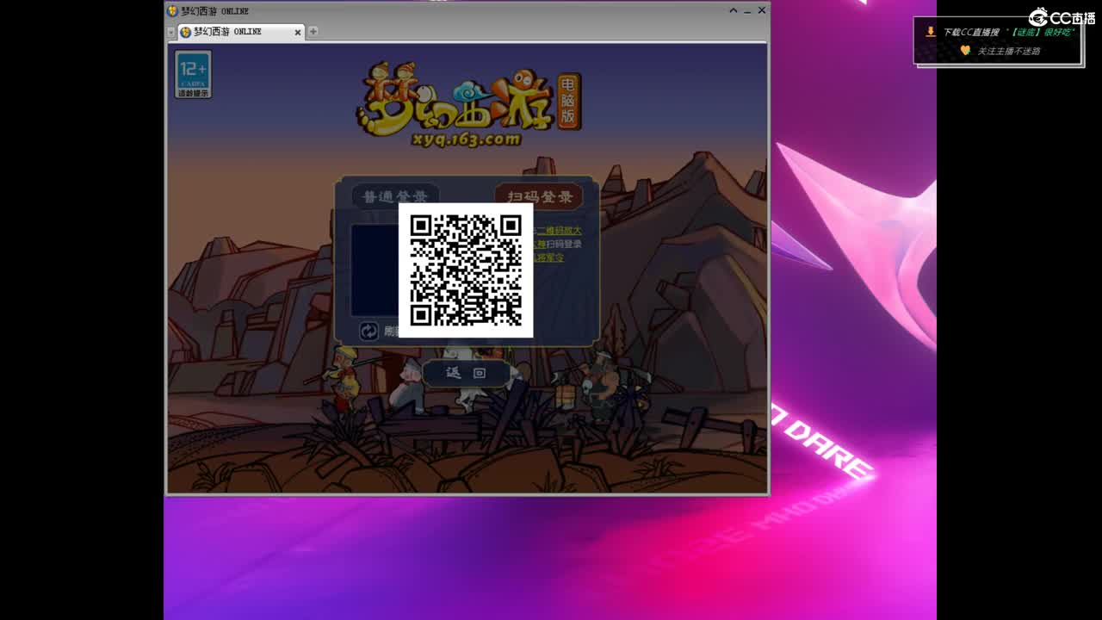Switch to the 普通登录 login tab

pyautogui.click(x=394, y=196)
